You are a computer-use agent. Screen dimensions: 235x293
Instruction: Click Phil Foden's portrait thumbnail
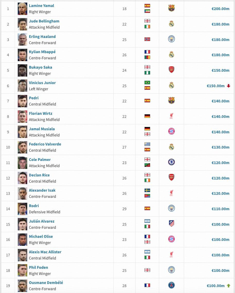(x=22, y=270)
